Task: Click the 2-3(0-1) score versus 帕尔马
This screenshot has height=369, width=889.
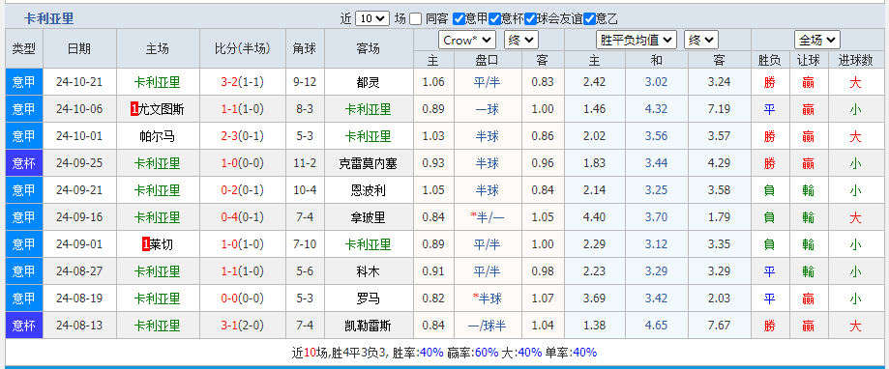Action: 242,136
